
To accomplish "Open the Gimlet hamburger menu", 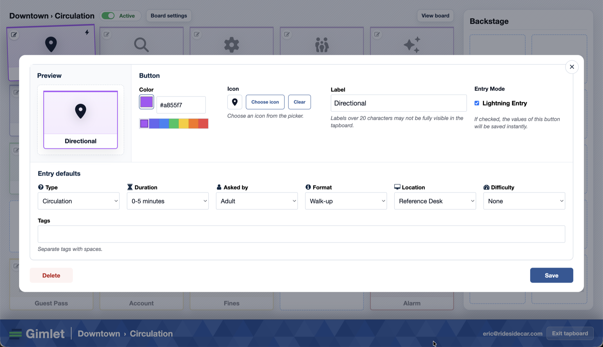I will point(15,334).
